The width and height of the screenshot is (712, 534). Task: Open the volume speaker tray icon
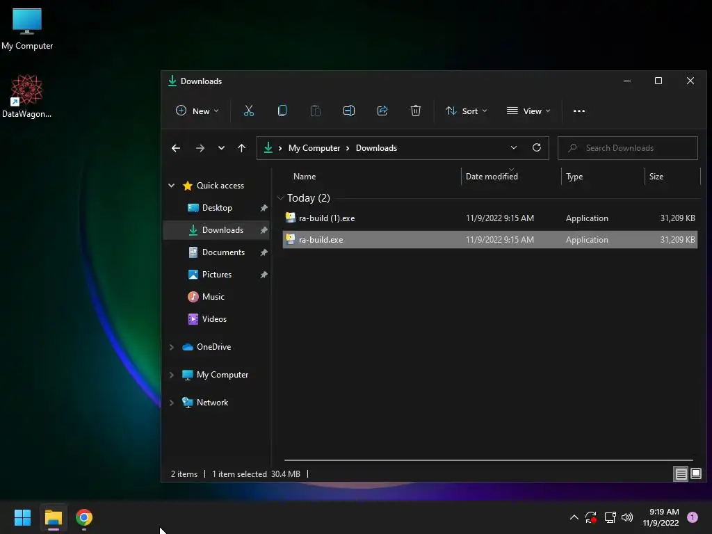pyautogui.click(x=627, y=517)
